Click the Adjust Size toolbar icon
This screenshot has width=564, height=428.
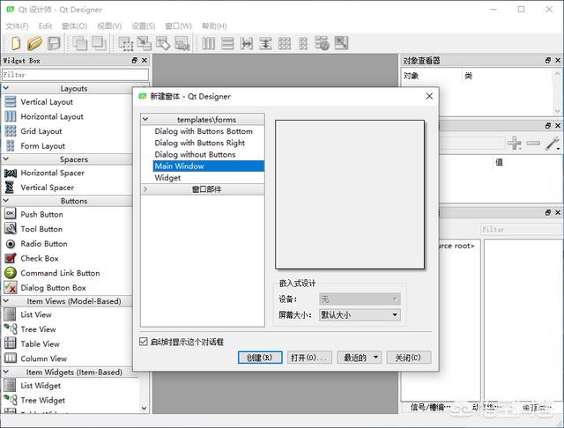[341, 43]
